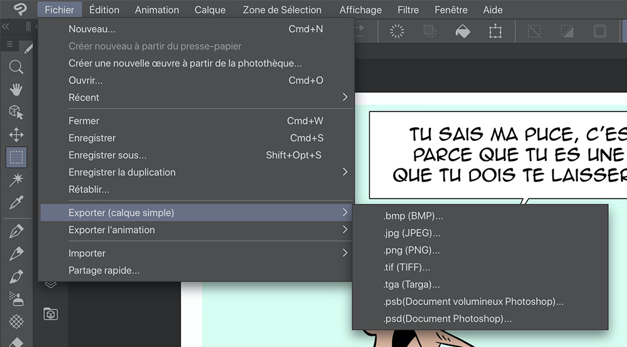Select the Airbrush tool
This screenshot has height=347, width=627.
pos(16,298)
